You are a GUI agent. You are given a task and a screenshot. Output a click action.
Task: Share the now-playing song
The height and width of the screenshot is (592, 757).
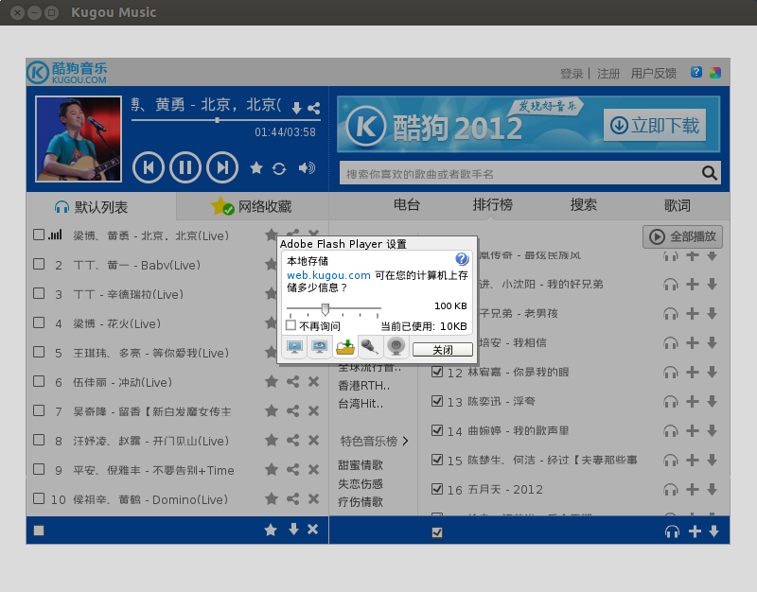[x=314, y=108]
